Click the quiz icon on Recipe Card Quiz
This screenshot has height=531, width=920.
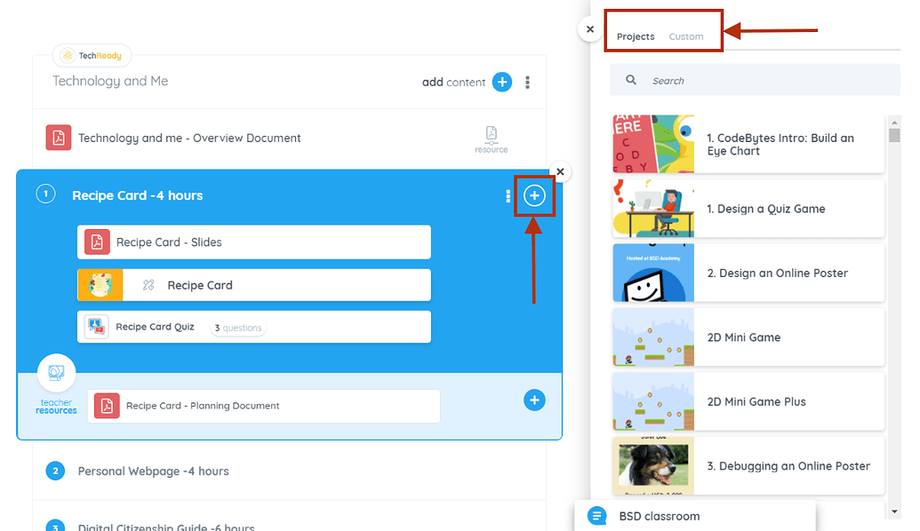pos(96,327)
